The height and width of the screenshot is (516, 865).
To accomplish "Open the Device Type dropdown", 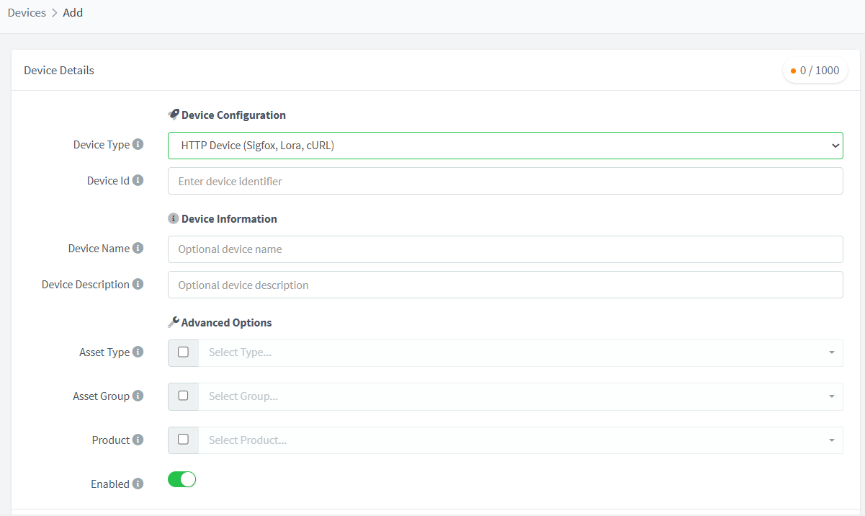I will pyautogui.click(x=505, y=146).
